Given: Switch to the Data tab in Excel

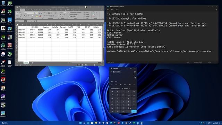Looking at the screenshot, I should [47, 10].
